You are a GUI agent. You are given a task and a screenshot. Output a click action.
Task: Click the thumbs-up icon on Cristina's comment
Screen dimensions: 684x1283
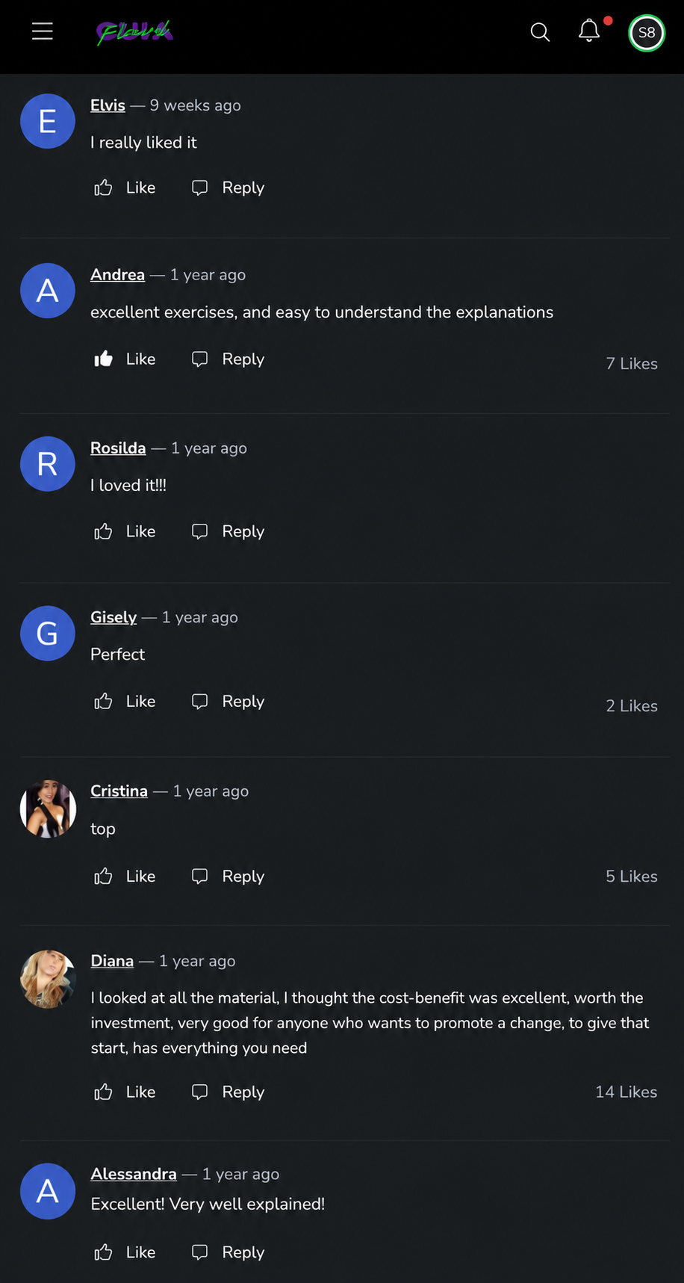[103, 877]
